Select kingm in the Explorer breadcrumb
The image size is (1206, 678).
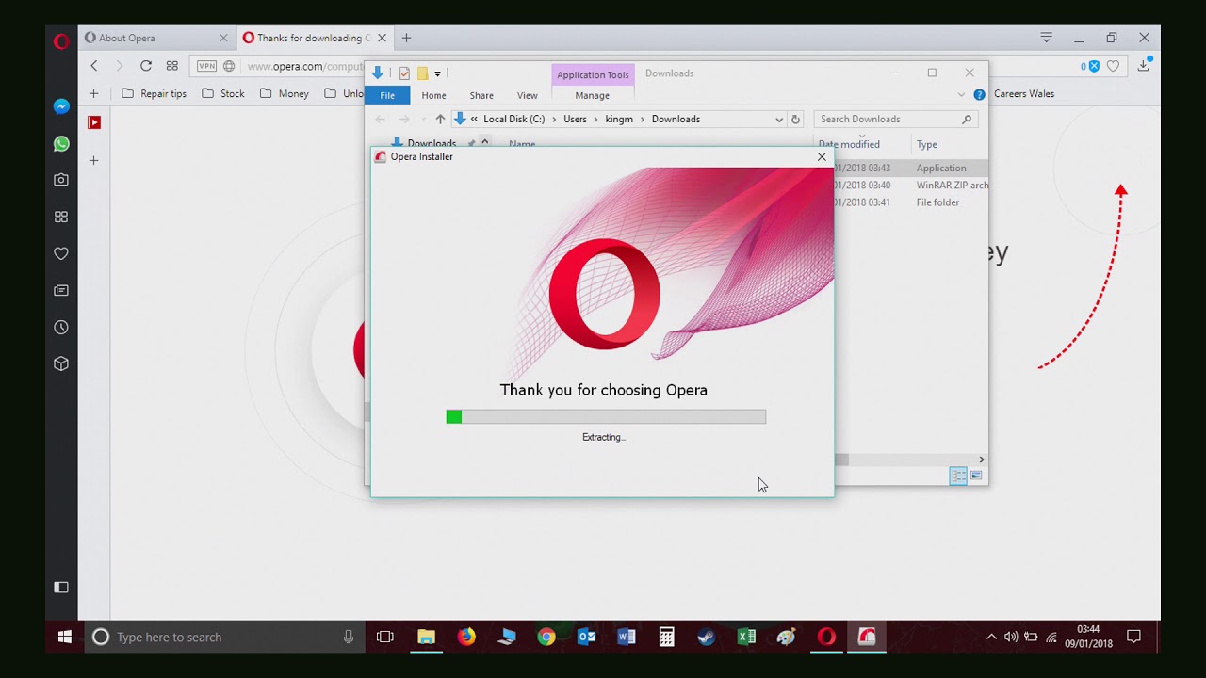click(620, 119)
